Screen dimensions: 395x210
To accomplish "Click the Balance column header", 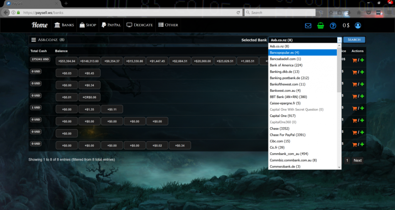I will (61, 51).
